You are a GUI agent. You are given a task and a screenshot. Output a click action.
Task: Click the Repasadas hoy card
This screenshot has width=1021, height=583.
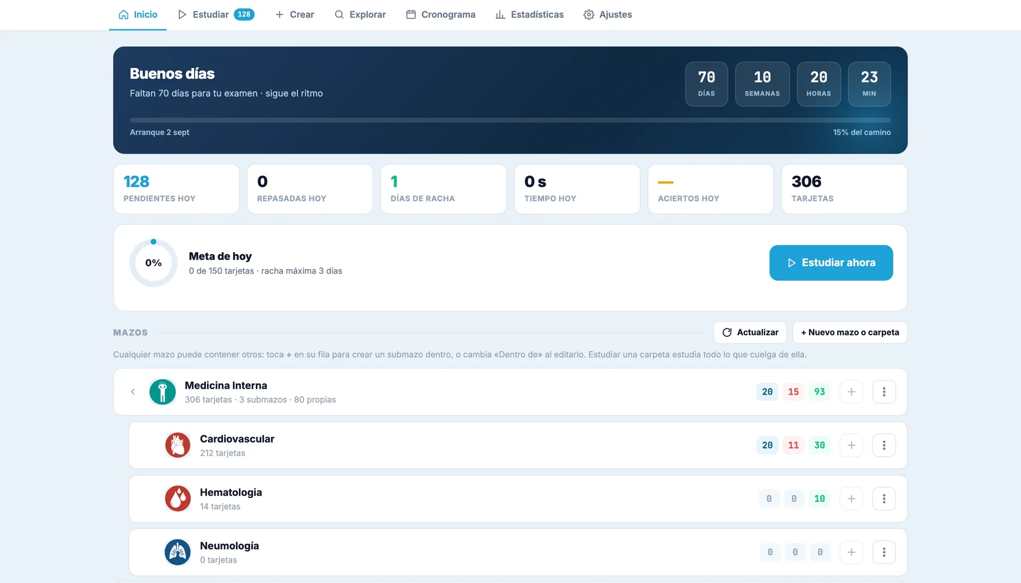click(310, 189)
